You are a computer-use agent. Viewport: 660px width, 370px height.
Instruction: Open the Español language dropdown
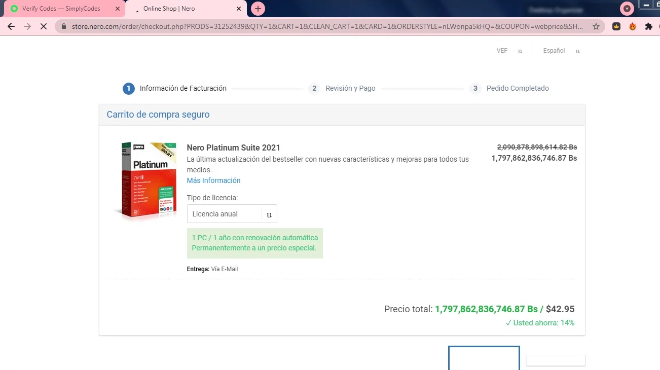click(x=561, y=51)
